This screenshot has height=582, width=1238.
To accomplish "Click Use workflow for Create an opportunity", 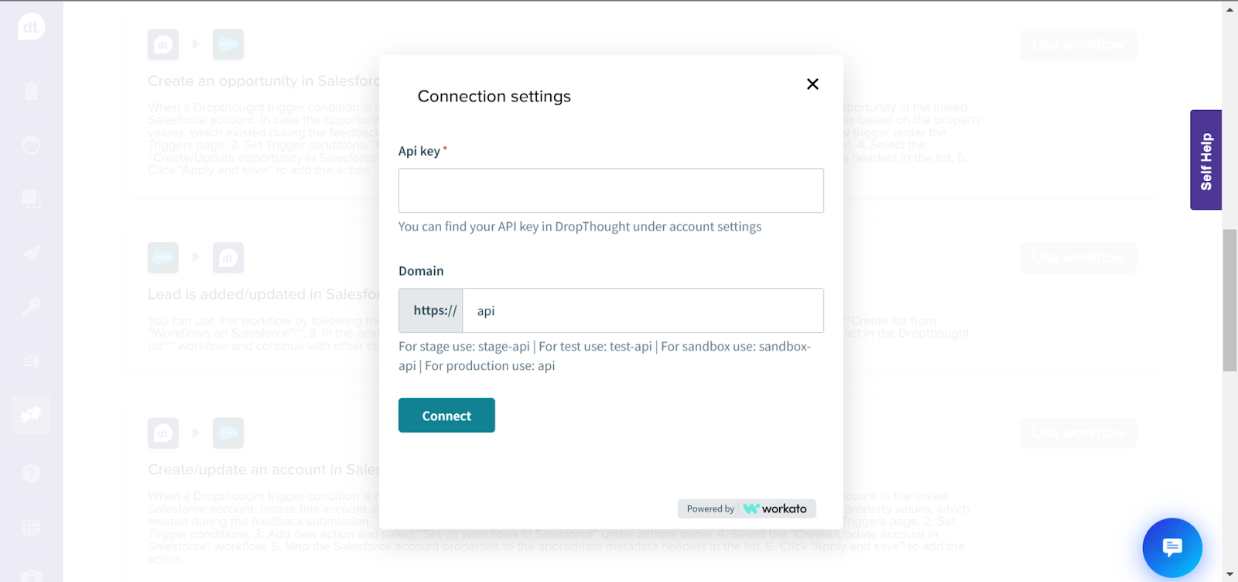I will click(x=1078, y=45).
